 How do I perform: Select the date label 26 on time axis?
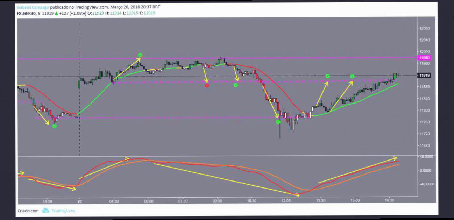[x=79, y=201]
